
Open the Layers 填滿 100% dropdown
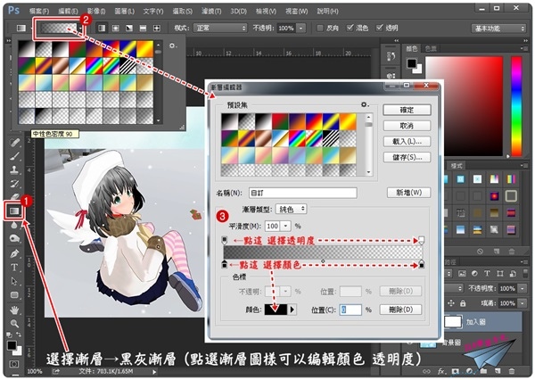(x=523, y=302)
